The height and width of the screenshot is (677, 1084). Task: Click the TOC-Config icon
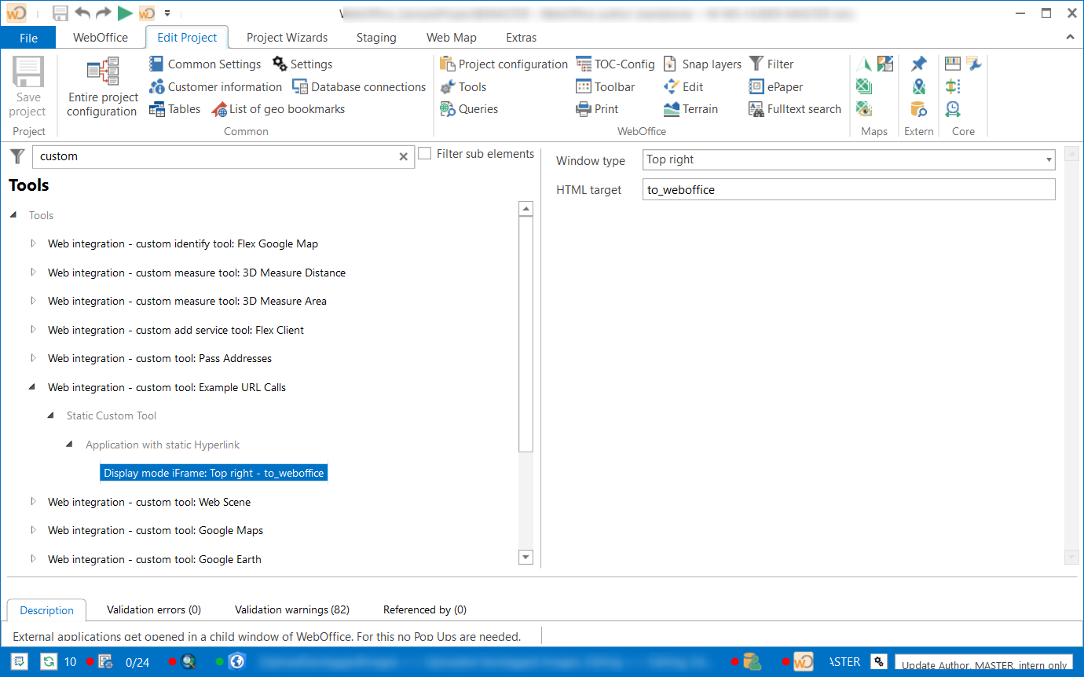coord(584,64)
